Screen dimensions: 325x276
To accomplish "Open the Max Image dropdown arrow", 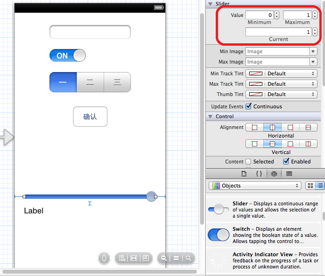I will pos(313,62).
